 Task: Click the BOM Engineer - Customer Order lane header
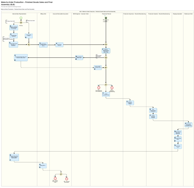tap(81, 14)
